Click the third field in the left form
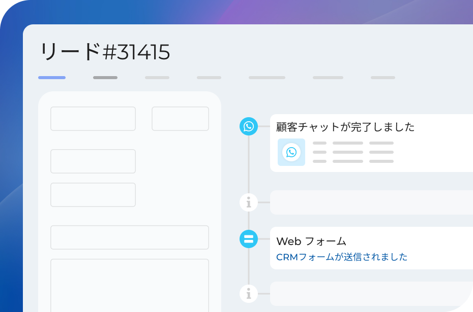The image size is (473, 312). pyautogui.click(x=93, y=194)
